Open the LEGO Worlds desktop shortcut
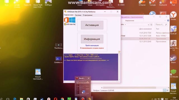The height and width of the screenshot is (100, 179). pos(173,73)
